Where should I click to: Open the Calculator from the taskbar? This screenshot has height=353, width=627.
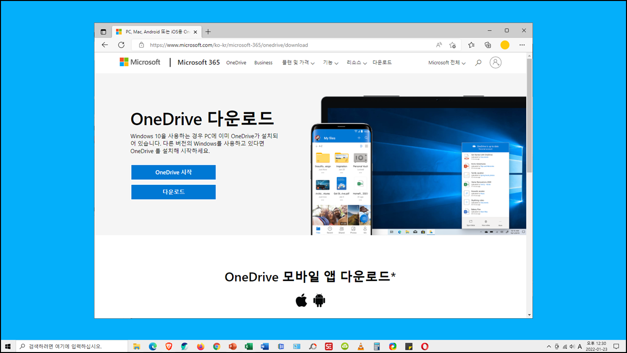[377, 346]
